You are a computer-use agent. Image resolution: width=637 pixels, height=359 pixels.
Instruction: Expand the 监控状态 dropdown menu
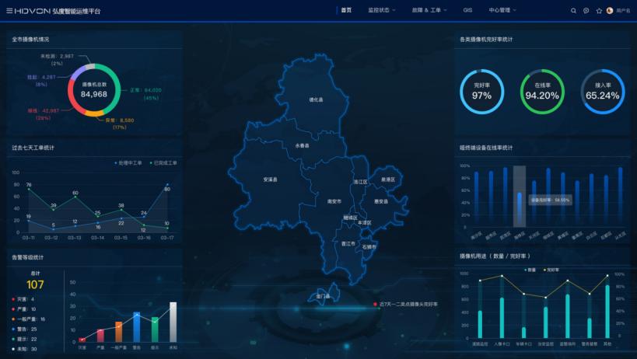[381, 11]
